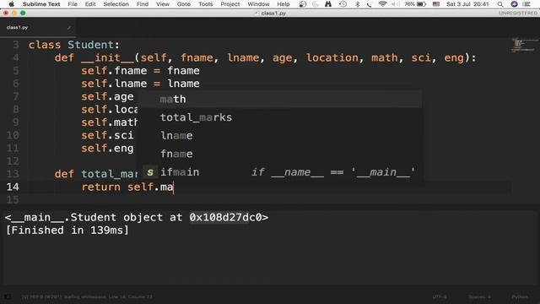Click the 'self.age' code line
540x304 pixels.
pyautogui.click(x=107, y=96)
